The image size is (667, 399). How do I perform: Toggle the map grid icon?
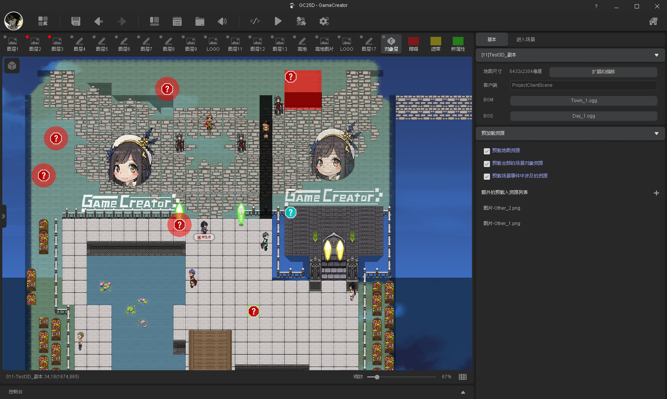(463, 377)
